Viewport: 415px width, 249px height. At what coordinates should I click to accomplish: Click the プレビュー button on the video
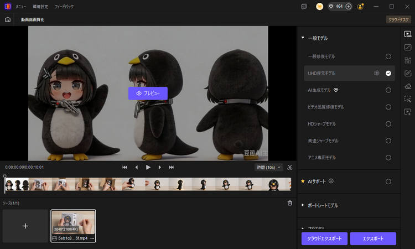tap(148, 94)
